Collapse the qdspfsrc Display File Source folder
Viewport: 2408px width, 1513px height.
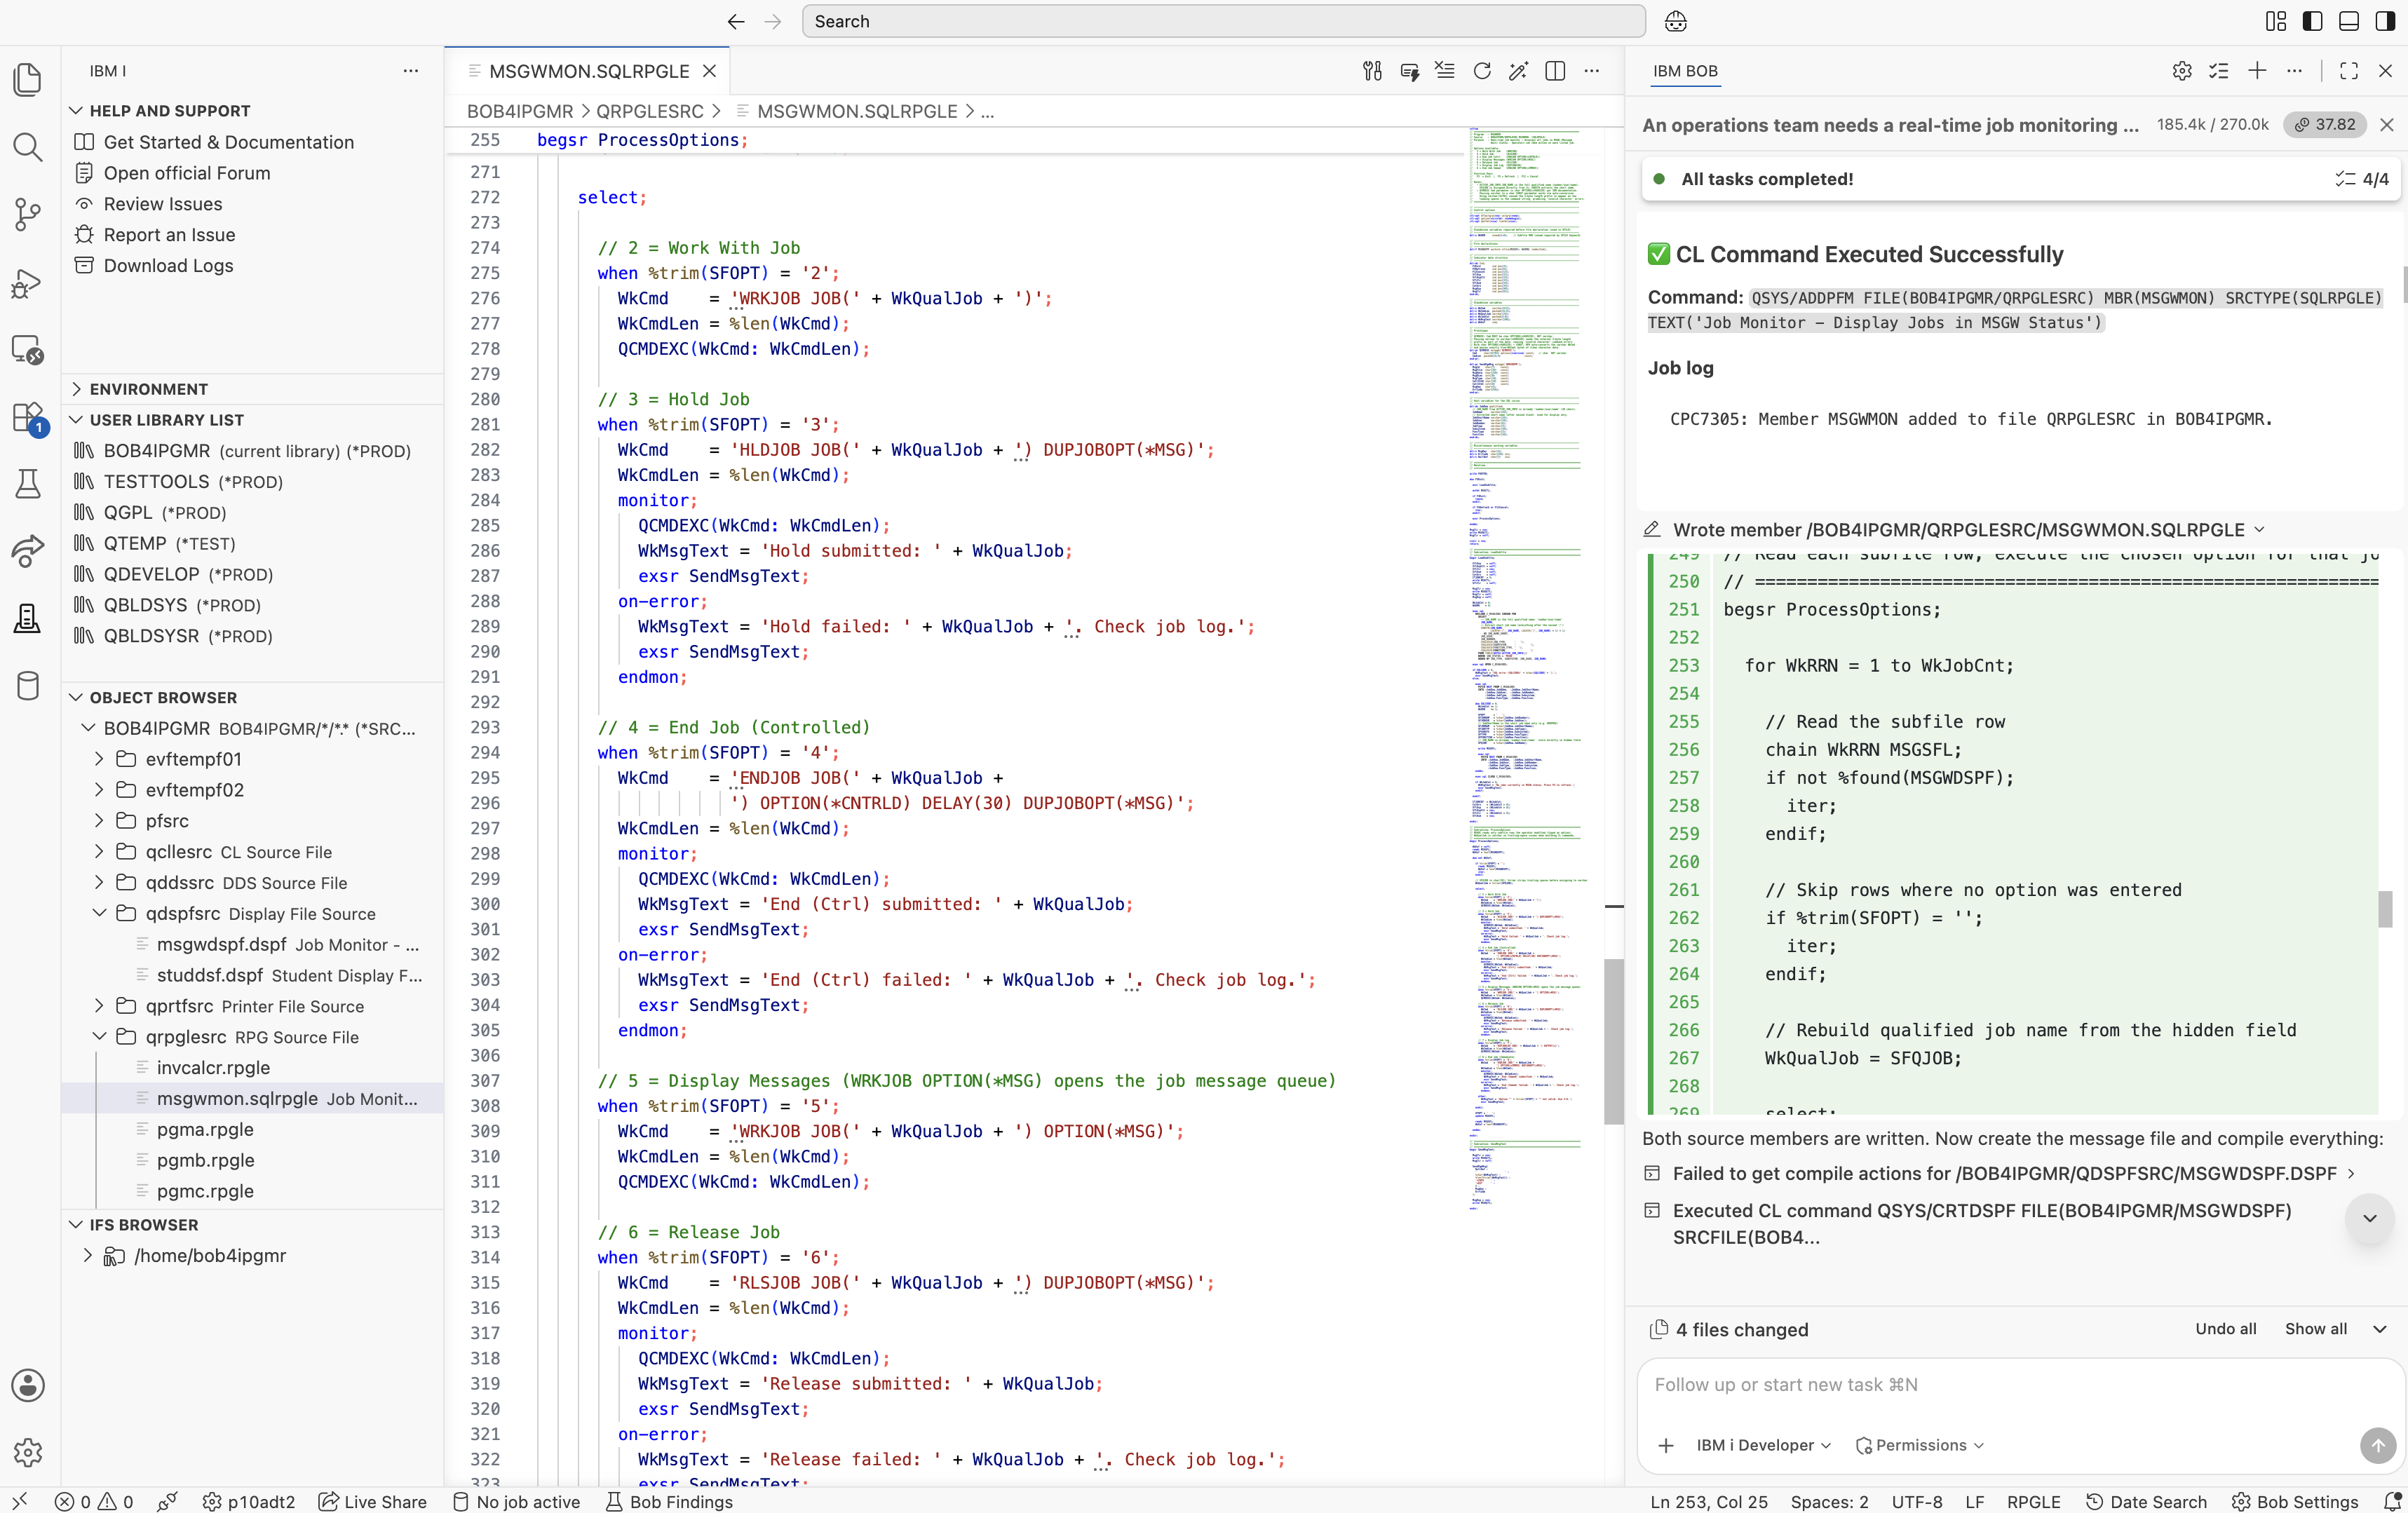[x=99, y=913]
